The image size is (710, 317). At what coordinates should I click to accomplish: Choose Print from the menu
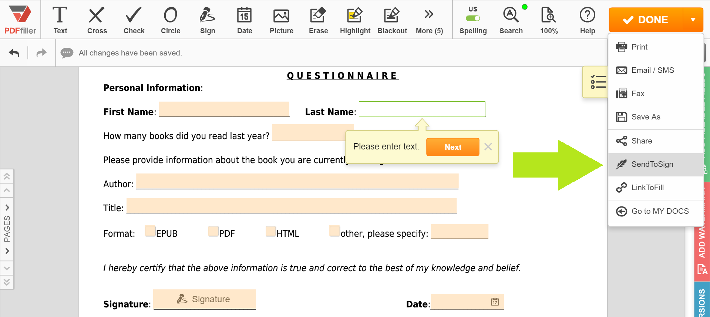(656, 47)
